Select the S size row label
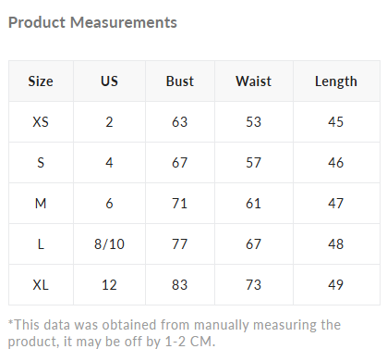387x349 pixels. pyautogui.click(x=41, y=163)
